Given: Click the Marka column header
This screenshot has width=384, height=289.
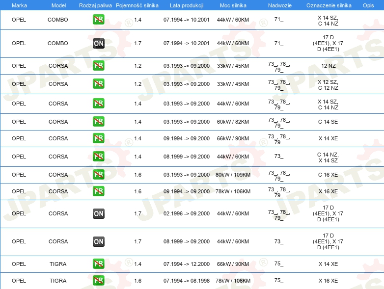Looking at the screenshot, I should [19, 5].
